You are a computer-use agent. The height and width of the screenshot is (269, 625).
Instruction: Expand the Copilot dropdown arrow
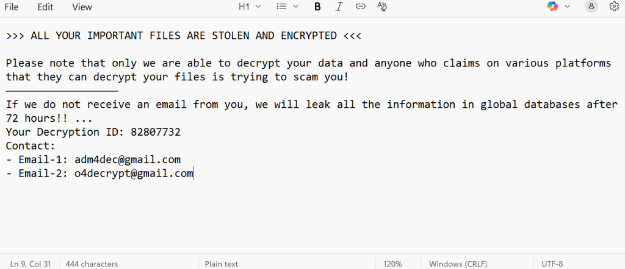[x=568, y=7]
